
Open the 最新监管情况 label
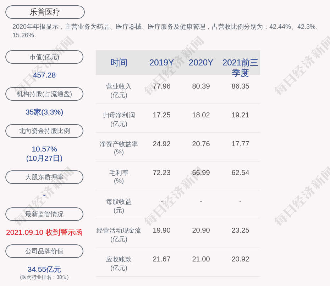tap(44, 214)
